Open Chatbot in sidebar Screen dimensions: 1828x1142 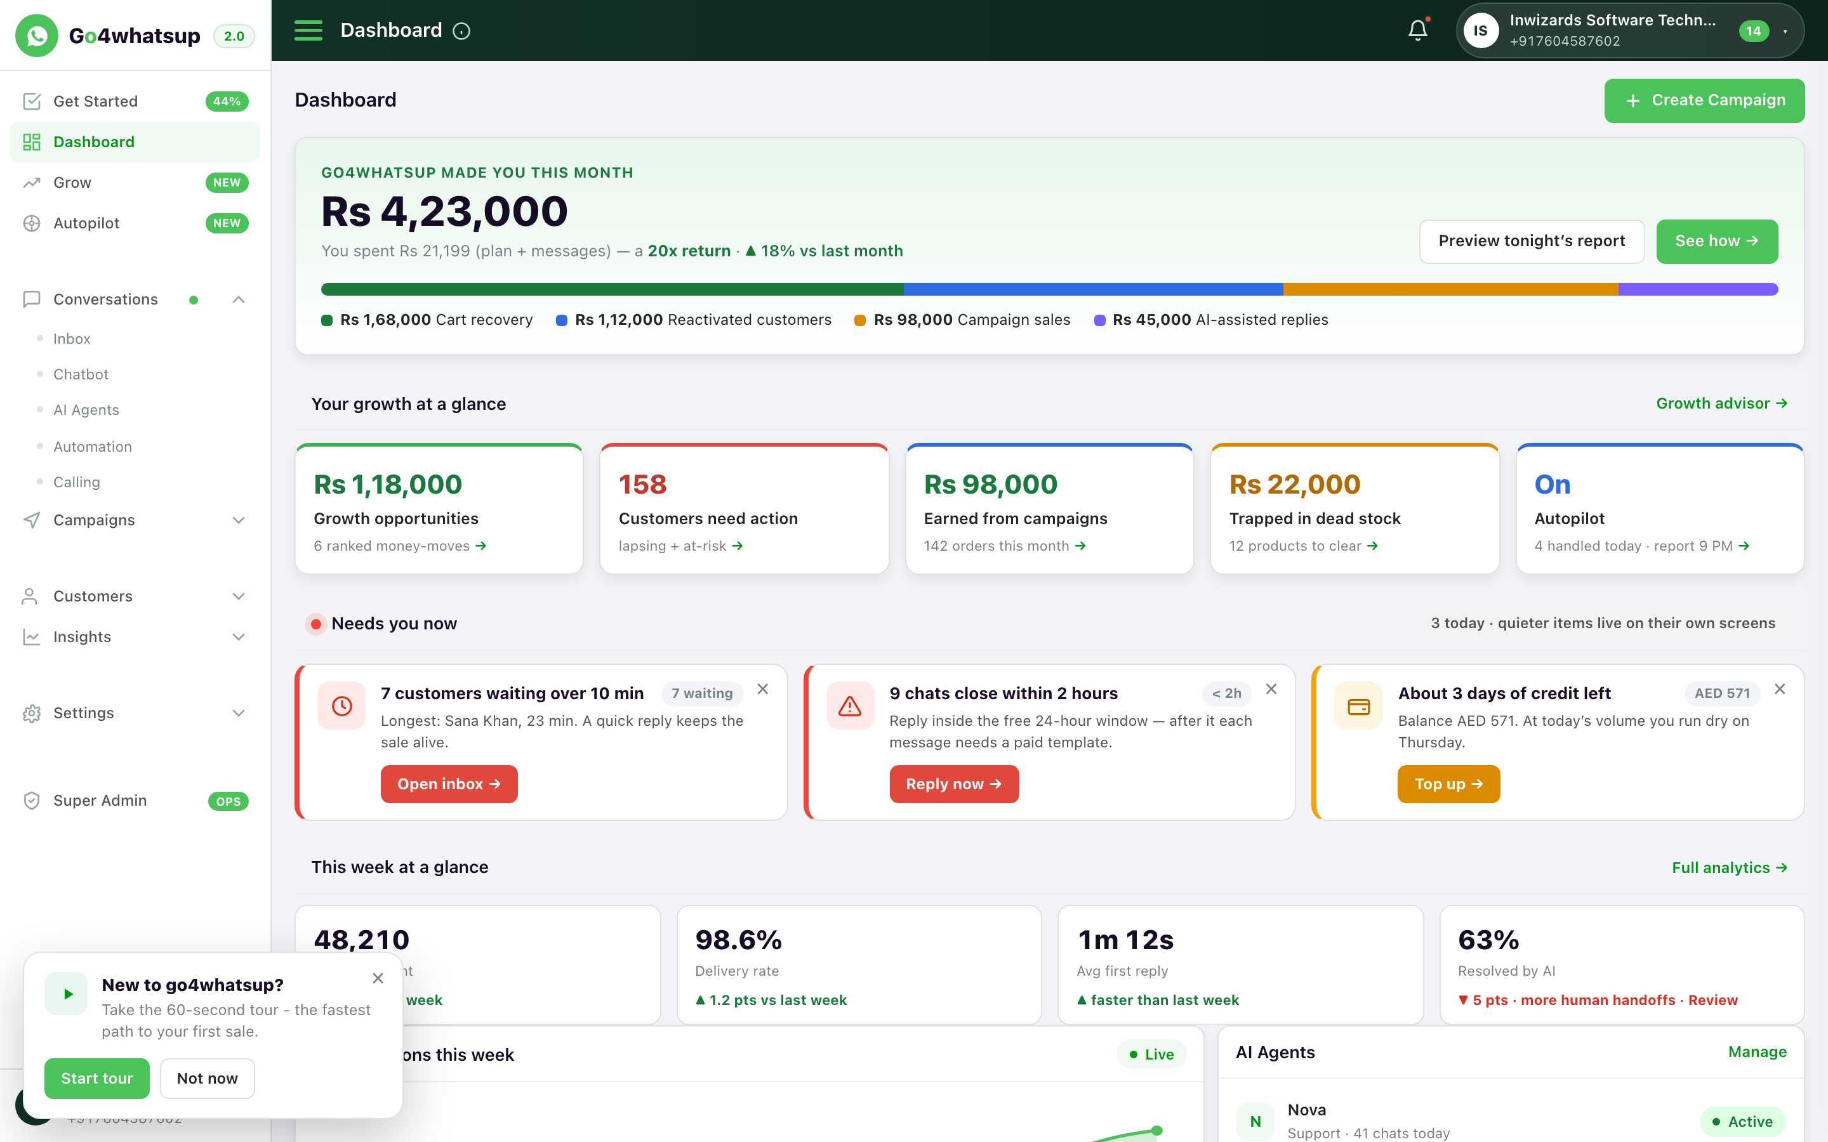tap(81, 374)
